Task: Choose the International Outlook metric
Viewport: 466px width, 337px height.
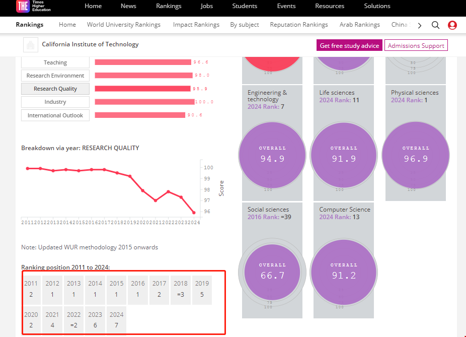Action: 55,115
